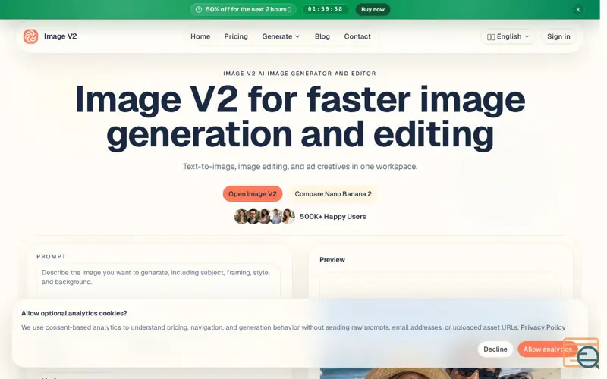Click Compare Nano Banana 2 button

coord(333,194)
